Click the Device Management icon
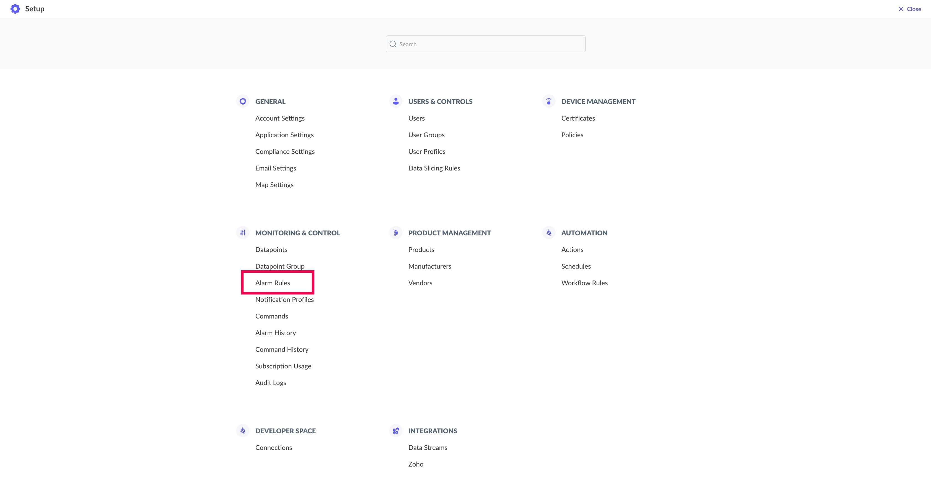Viewport: 931px width, 494px height. (x=549, y=101)
